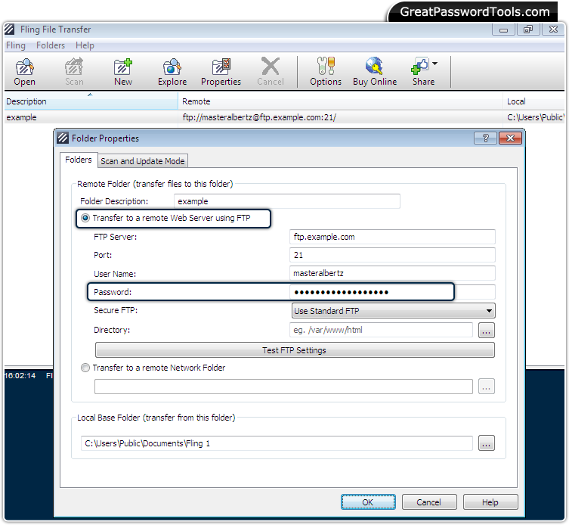Screen dimensions: 569x525
Task: Expand the Share dropdown arrow
Action: (434, 64)
